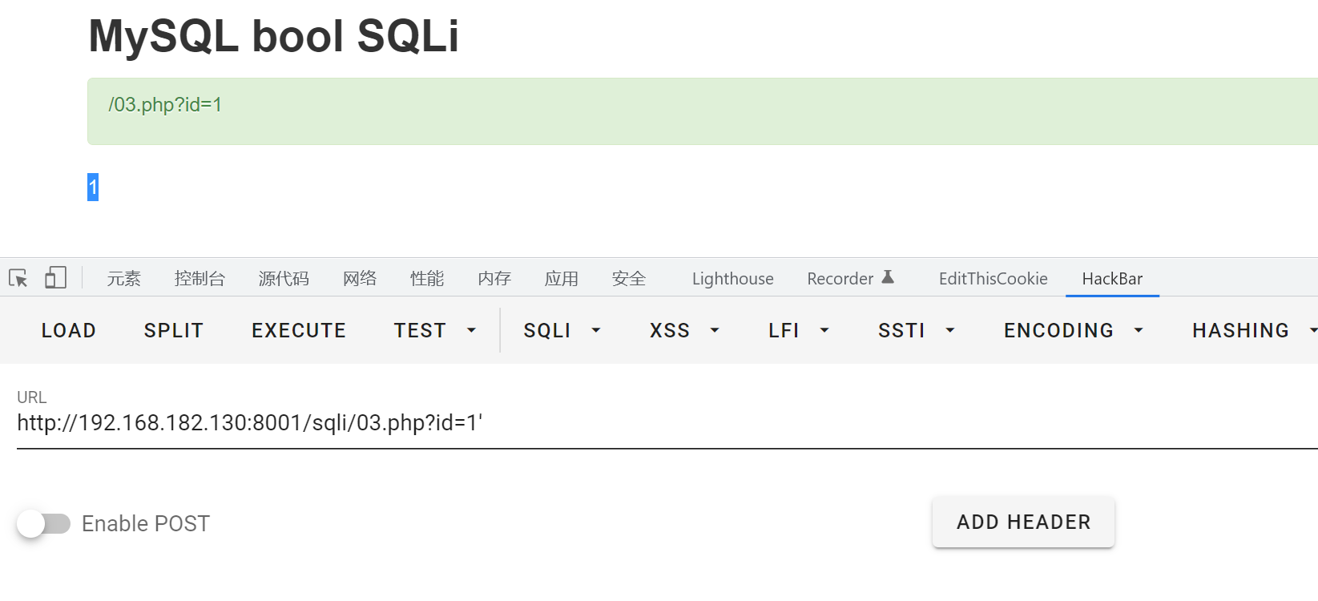Open the 元素 panel in DevTools

coord(123,278)
